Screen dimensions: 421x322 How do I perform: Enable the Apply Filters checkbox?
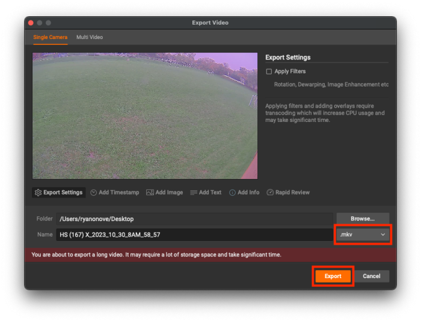tap(269, 71)
